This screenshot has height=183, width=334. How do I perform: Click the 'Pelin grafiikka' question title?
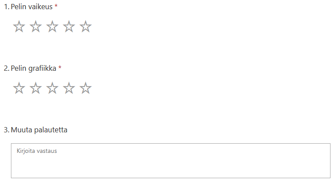pyautogui.click(x=34, y=69)
